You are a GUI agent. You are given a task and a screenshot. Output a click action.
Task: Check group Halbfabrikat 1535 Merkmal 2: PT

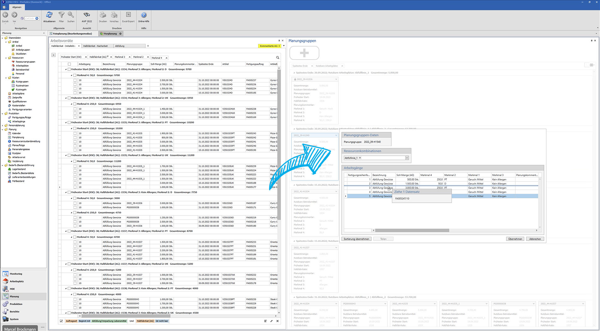coord(69,123)
